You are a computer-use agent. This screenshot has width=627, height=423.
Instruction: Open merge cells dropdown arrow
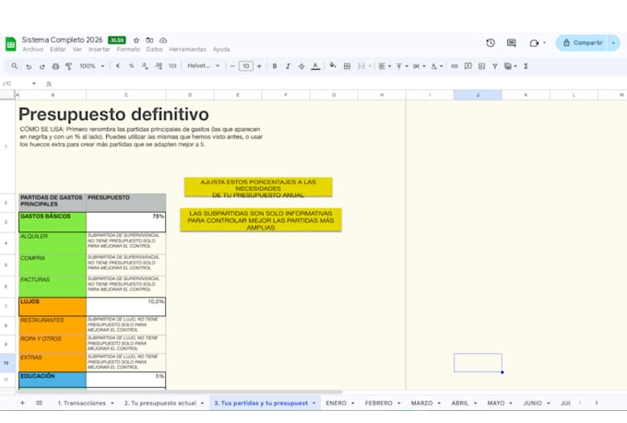pyautogui.click(x=370, y=66)
